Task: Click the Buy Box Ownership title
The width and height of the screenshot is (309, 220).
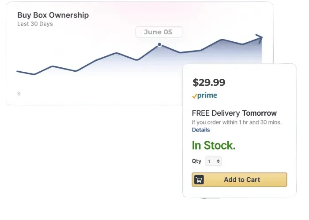Action: [x=53, y=15]
